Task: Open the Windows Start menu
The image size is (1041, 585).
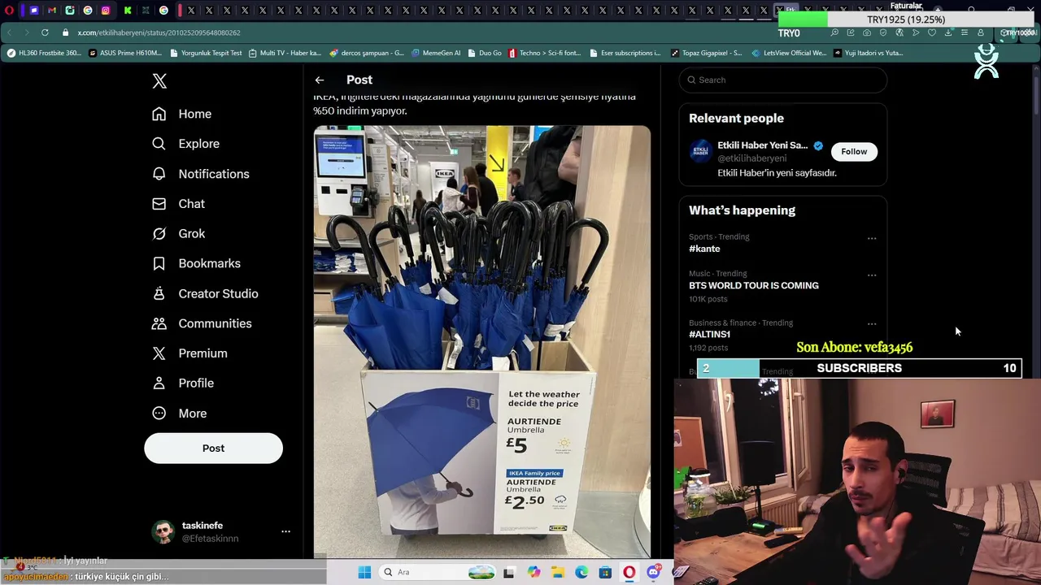Action: tap(364, 572)
